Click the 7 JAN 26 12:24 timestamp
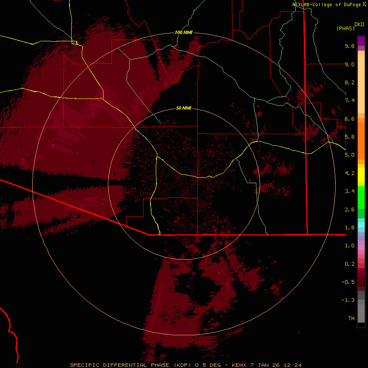 pyautogui.click(x=276, y=365)
